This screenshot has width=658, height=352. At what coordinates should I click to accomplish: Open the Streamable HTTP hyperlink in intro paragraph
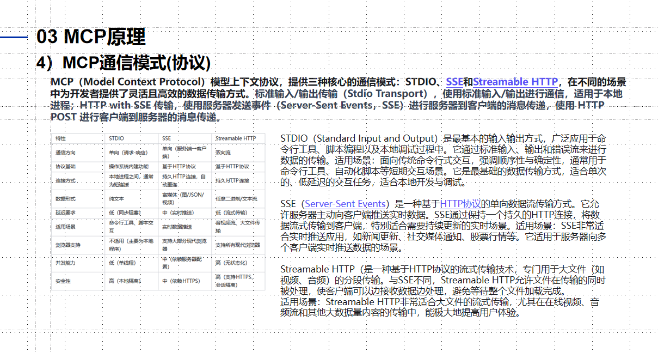tap(515, 82)
